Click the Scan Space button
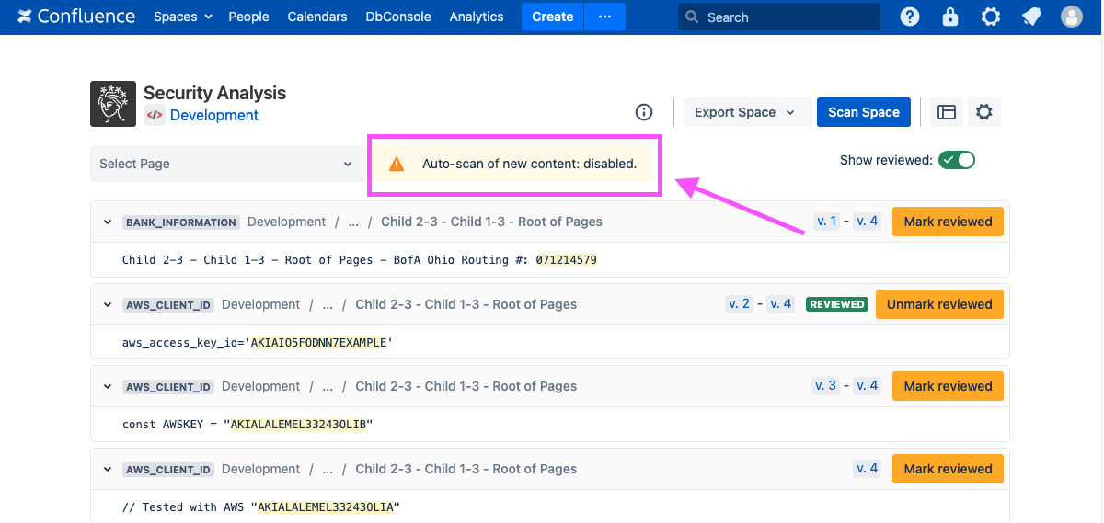This screenshot has width=1104, height=523. 863,112
